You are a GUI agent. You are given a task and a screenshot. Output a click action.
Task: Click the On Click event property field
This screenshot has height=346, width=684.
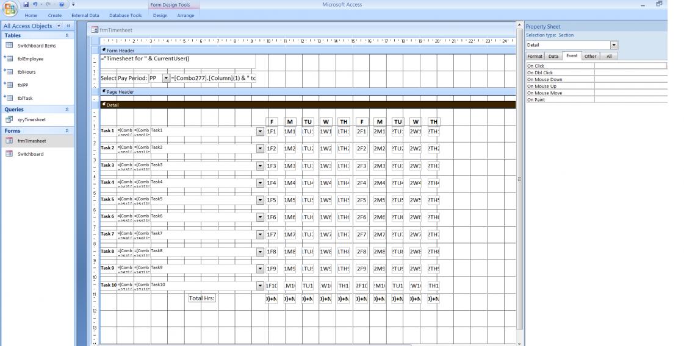tap(630, 66)
